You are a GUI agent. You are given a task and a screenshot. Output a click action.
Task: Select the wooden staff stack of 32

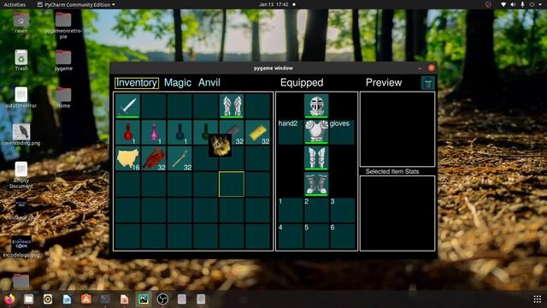coord(179,158)
